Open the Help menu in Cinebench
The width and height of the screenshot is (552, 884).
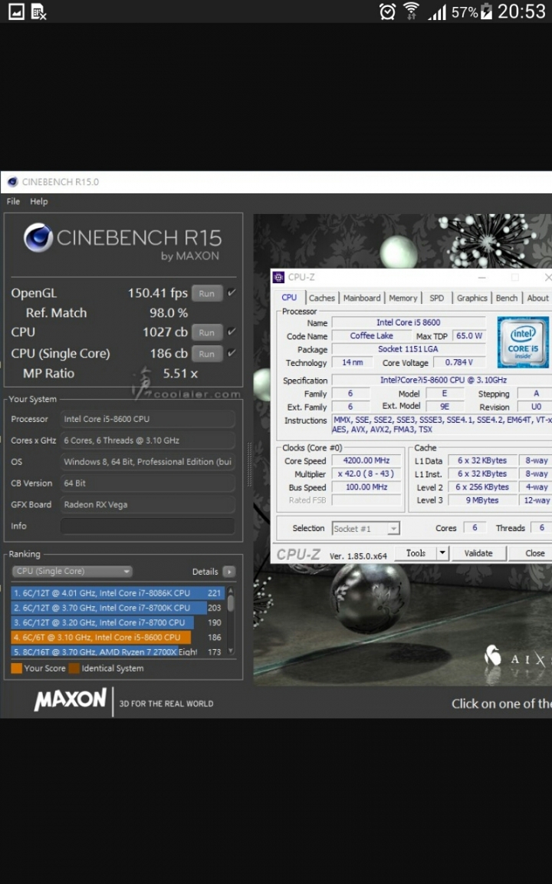pyautogui.click(x=39, y=201)
